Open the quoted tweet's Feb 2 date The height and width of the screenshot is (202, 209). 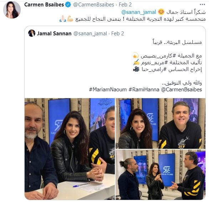click(x=118, y=34)
